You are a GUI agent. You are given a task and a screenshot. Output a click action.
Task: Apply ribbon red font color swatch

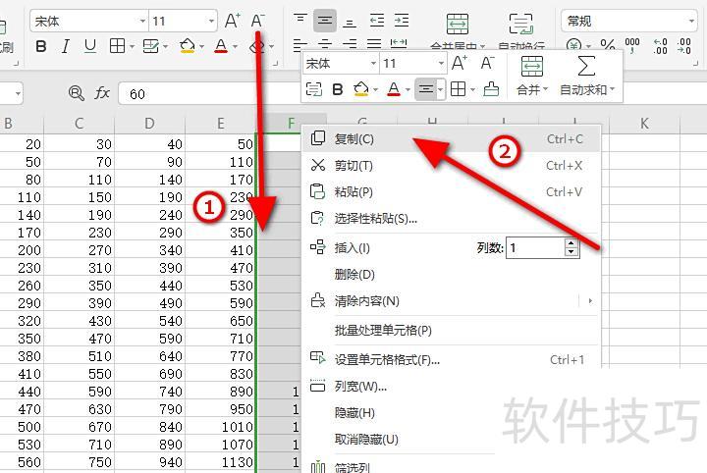(221, 46)
